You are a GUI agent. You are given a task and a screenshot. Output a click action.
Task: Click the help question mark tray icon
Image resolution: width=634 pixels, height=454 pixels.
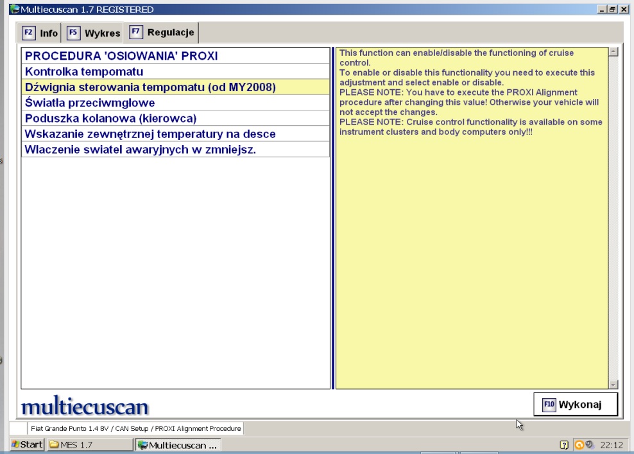point(564,444)
